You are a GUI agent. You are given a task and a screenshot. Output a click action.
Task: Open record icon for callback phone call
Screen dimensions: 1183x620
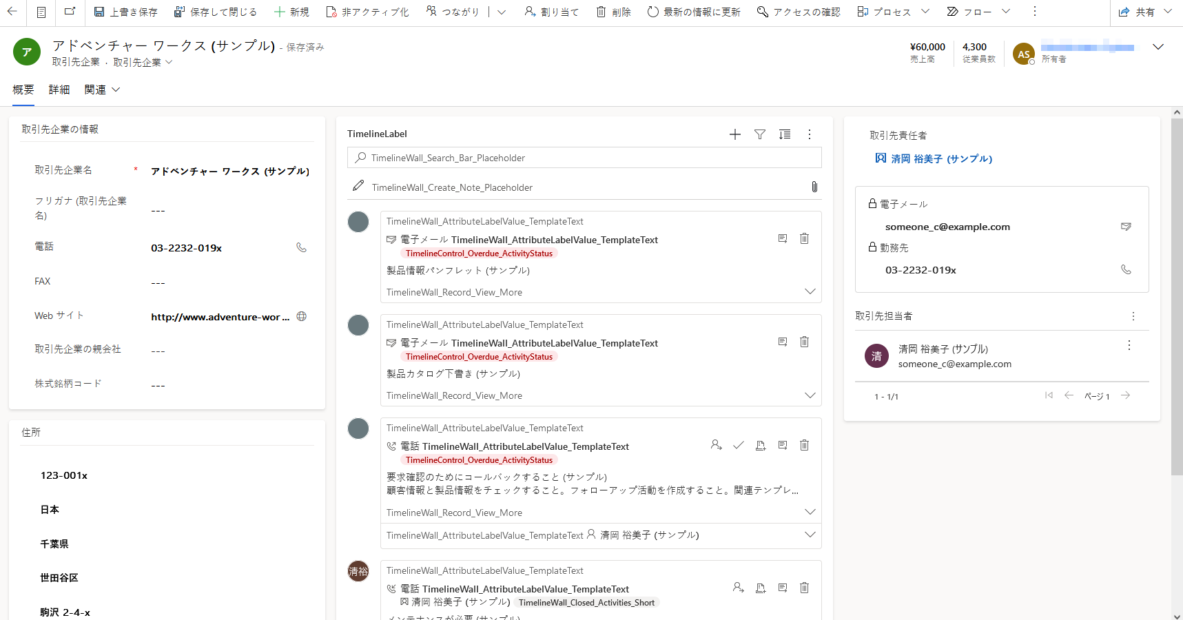click(x=783, y=445)
